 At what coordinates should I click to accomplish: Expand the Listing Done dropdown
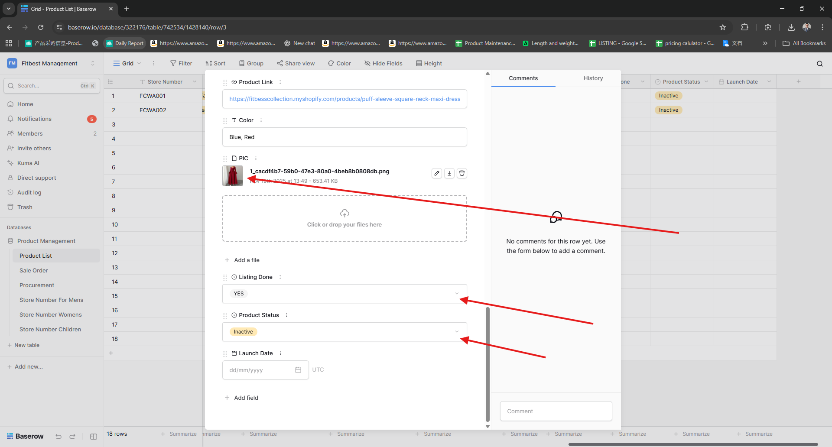coord(457,294)
